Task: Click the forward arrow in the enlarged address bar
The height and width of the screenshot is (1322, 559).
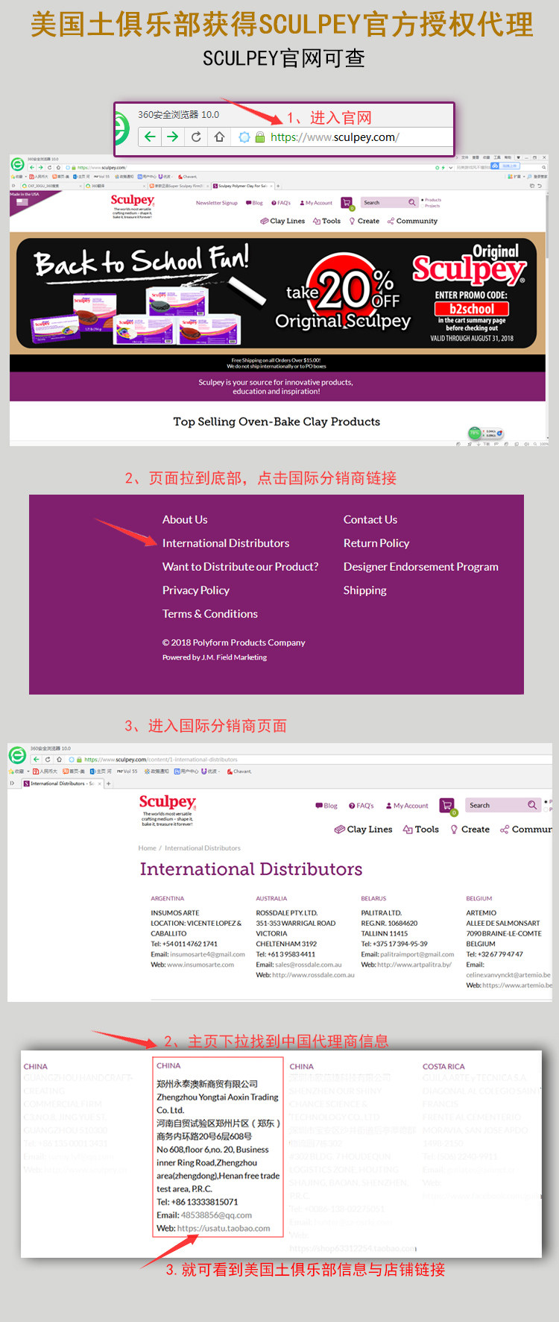Action: 173,137
